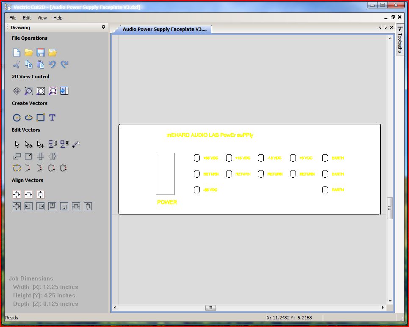The width and height of the screenshot is (409, 327).
Task: Align selected objects to left edge
Action: tap(28, 206)
